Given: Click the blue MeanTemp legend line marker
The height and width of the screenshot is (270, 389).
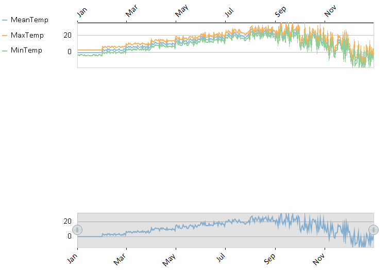Looking at the screenshot, I should tap(5, 20).
